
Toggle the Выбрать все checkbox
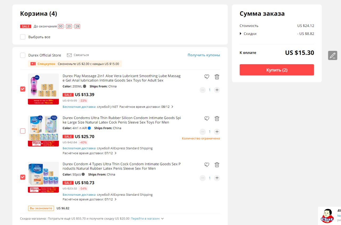point(23,37)
